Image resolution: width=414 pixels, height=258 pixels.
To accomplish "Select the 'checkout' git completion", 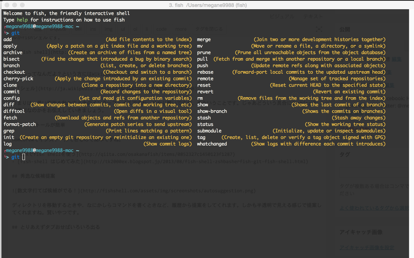I will point(14,72).
